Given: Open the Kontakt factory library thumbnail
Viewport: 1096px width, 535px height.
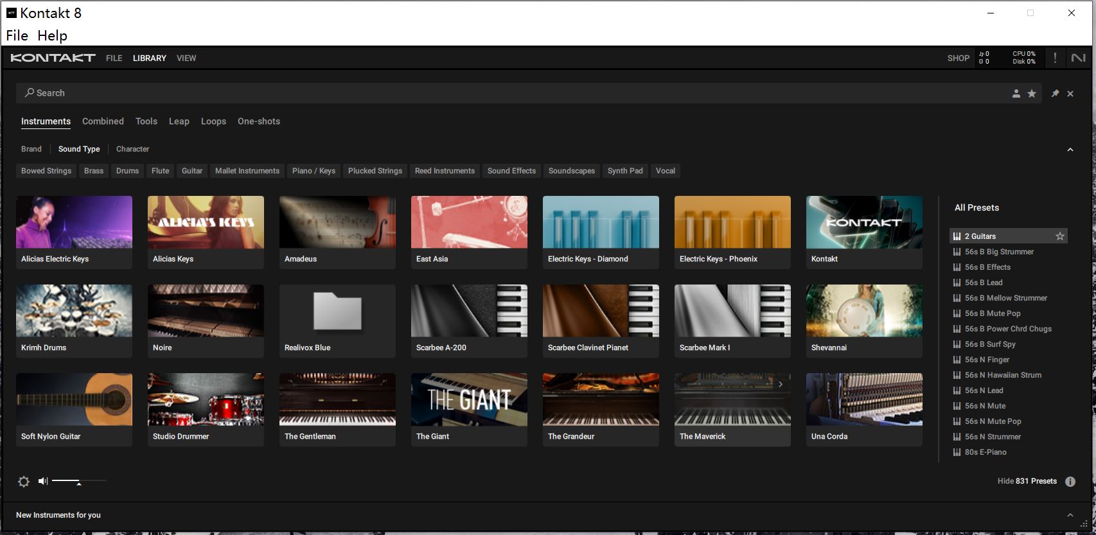Looking at the screenshot, I should pos(865,232).
